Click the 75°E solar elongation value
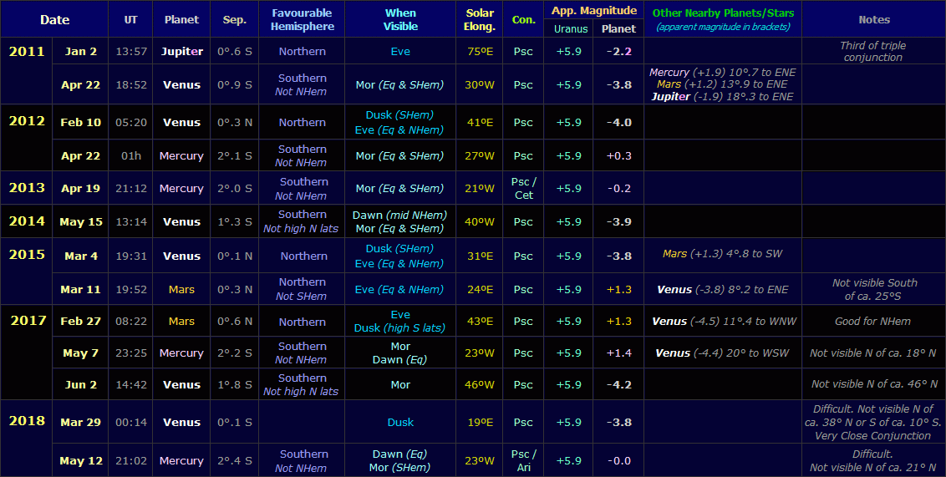 click(481, 52)
